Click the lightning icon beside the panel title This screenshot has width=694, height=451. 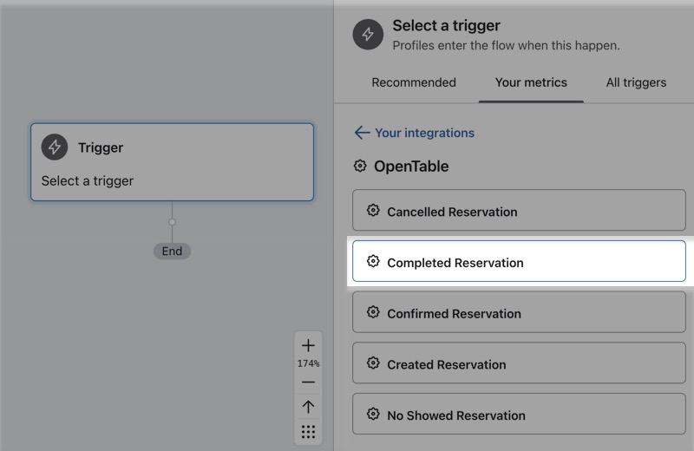pyautogui.click(x=368, y=35)
